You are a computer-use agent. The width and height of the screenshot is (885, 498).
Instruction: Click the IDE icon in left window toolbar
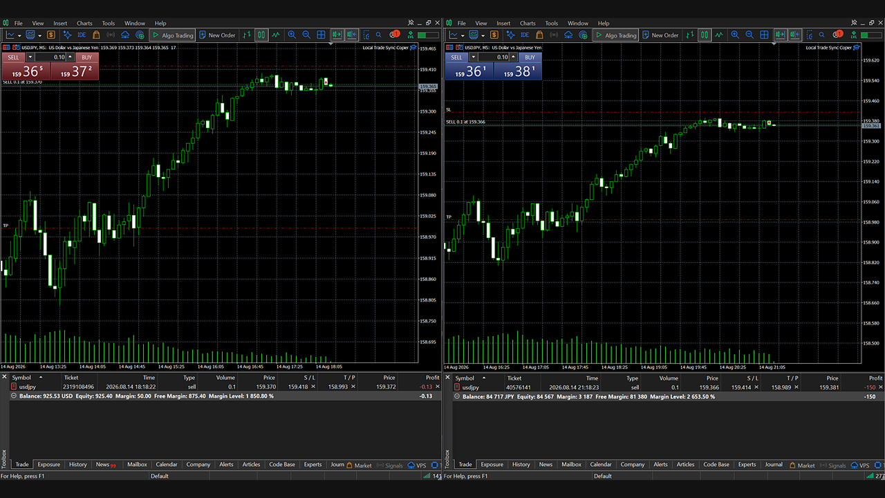pos(82,35)
